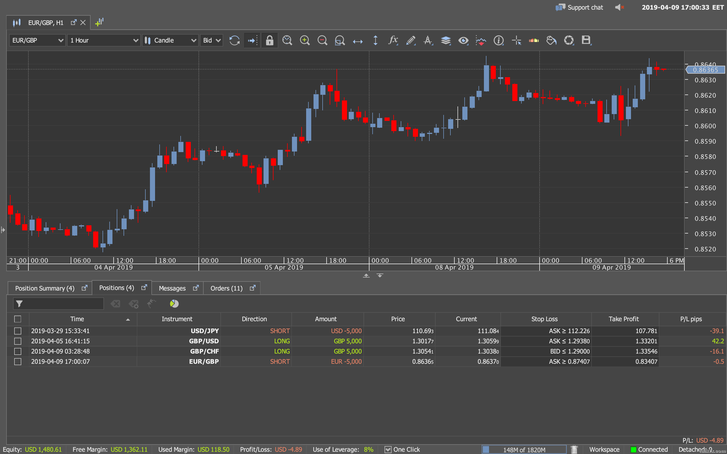Detach the EUR/GBP chart tab
Image resolution: width=727 pixels, height=454 pixels.
74,22
